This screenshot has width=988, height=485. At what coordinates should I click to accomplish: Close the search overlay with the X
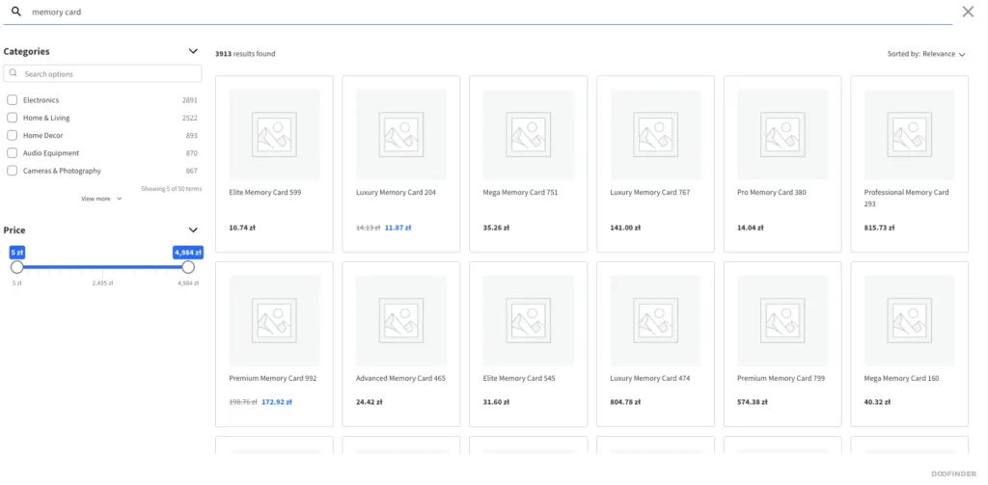coord(968,12)
